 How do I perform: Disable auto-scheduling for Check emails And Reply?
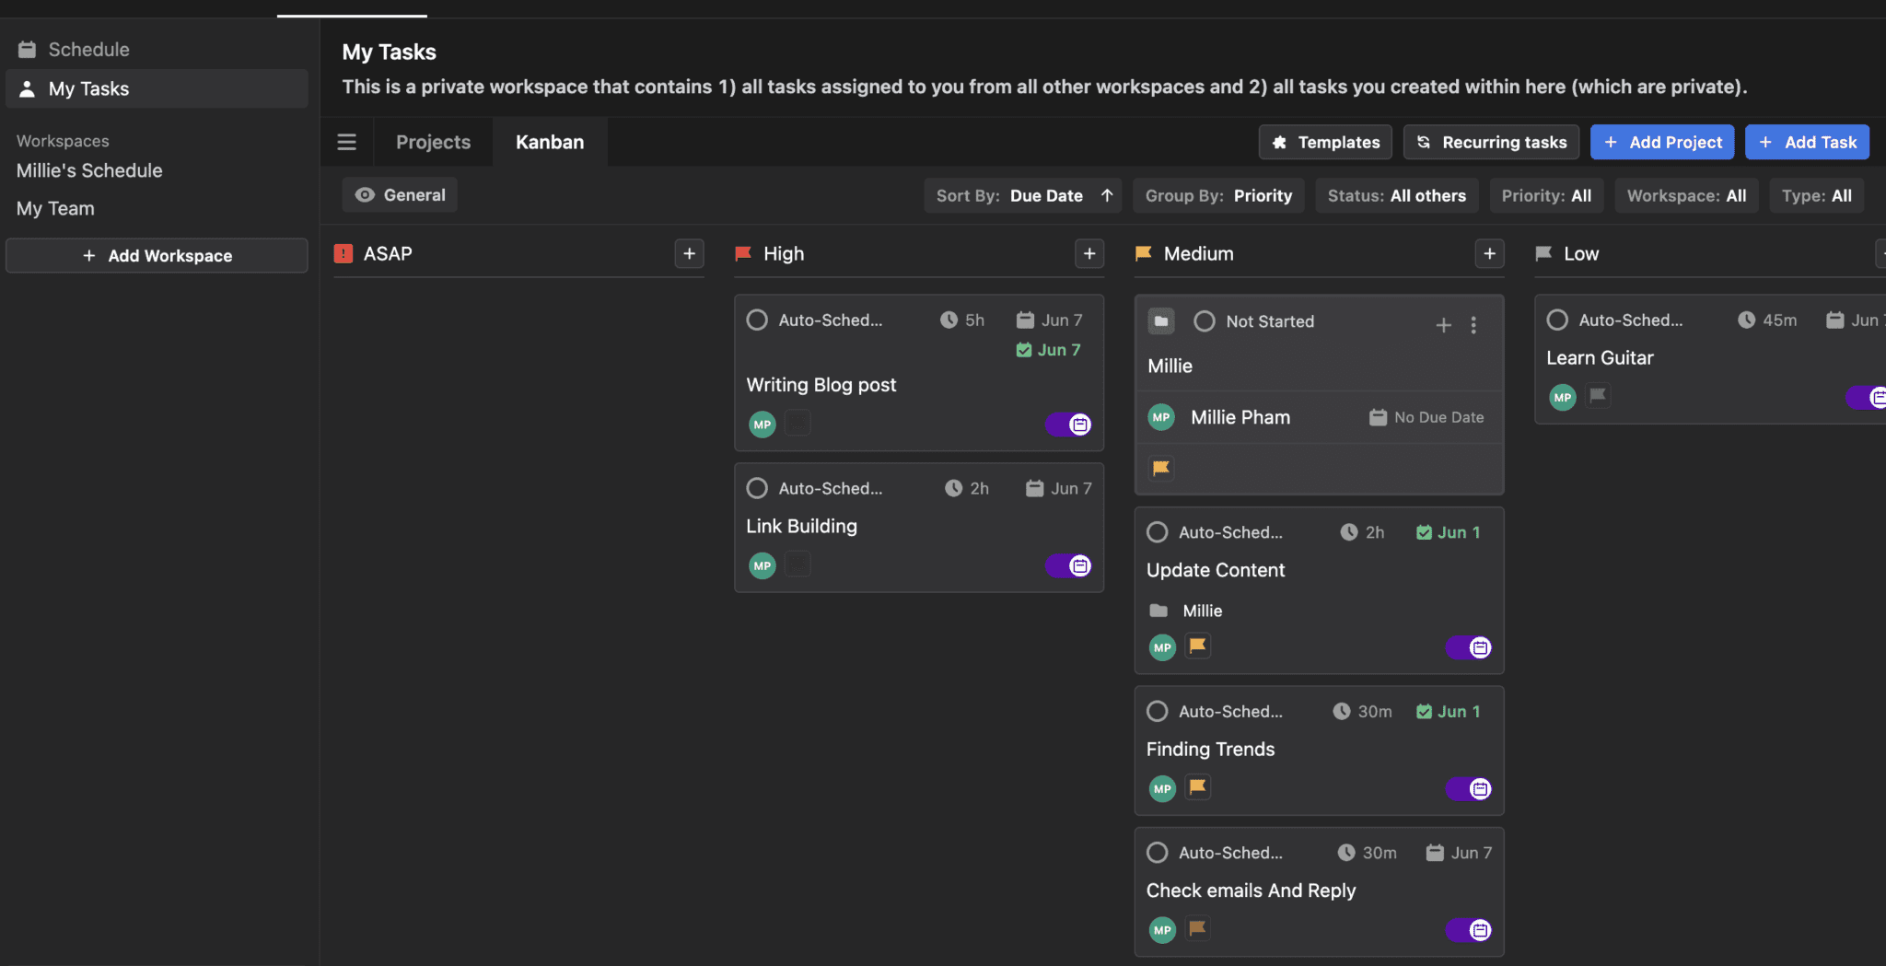click(1466, 930)
